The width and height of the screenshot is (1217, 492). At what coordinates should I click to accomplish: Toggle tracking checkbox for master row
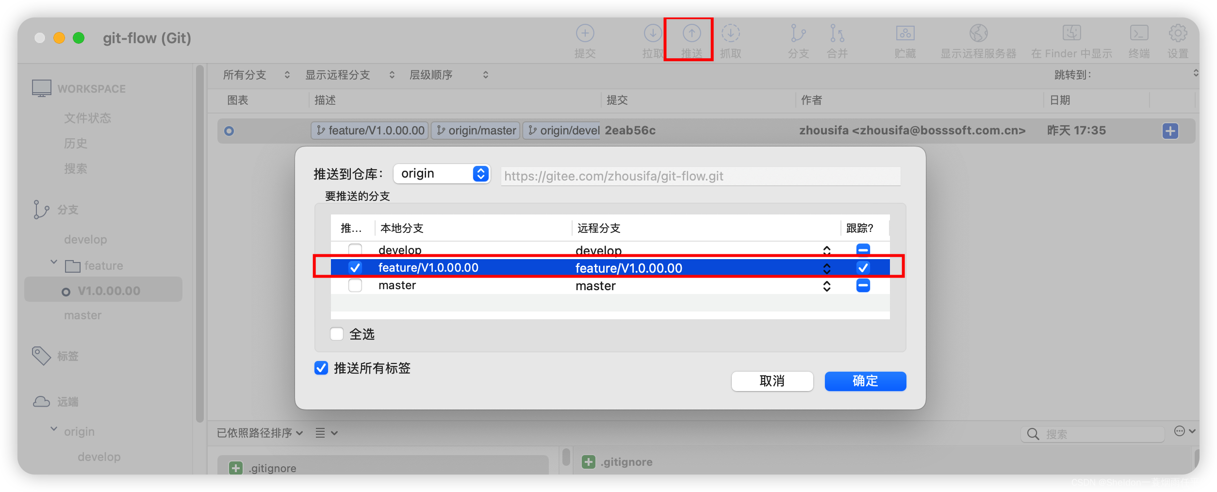(863, 285)
